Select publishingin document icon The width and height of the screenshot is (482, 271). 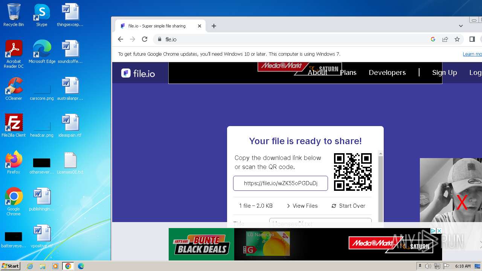pos(42,199)
